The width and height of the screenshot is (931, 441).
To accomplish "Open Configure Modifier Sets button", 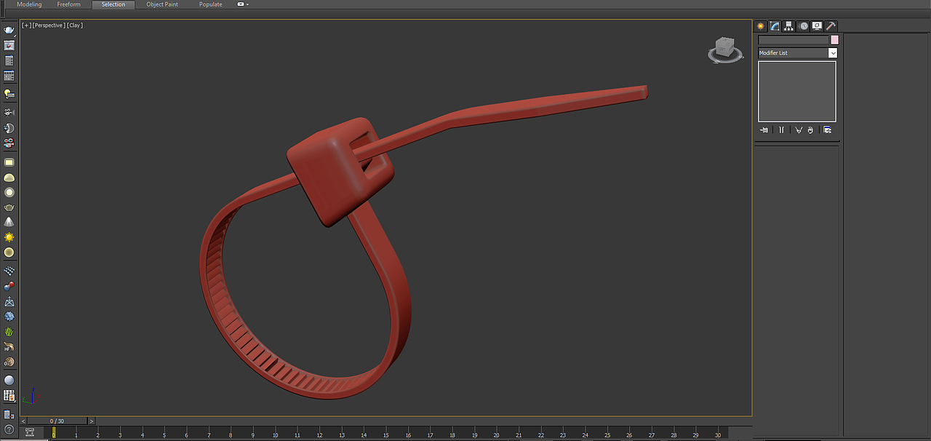I will 827,130.
